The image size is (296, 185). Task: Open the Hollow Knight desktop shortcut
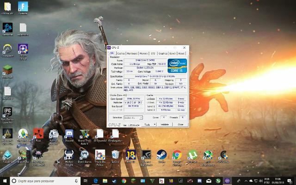(x=69, y=158)
